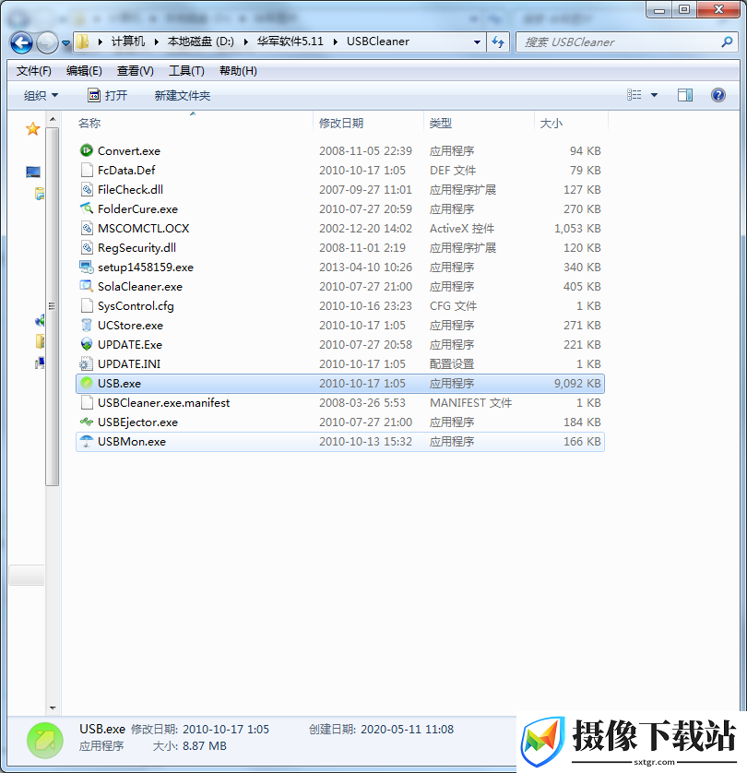Select the FcData.Def file icon
Screen dimensions: 747x773
pos(87,170)
